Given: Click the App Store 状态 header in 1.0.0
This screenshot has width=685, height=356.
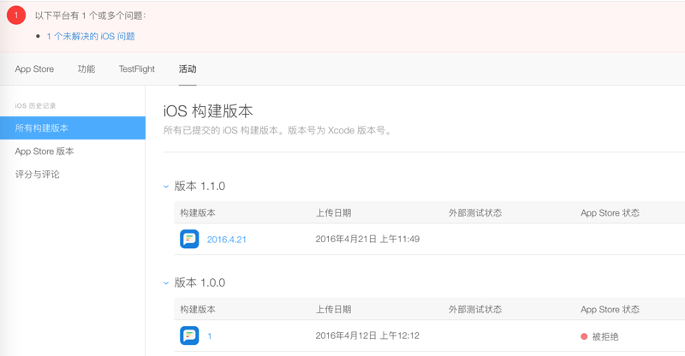Looking at the screenshot, I should point(610,309).
